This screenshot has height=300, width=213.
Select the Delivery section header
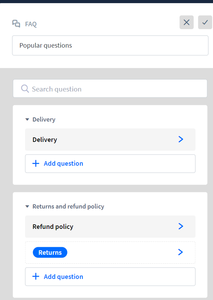pyautogui.click(x=44, y=119)
